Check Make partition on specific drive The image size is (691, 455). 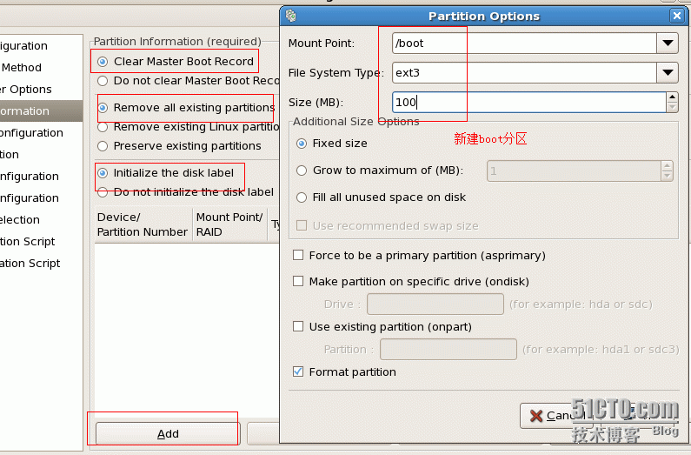(x=299, y=282)
